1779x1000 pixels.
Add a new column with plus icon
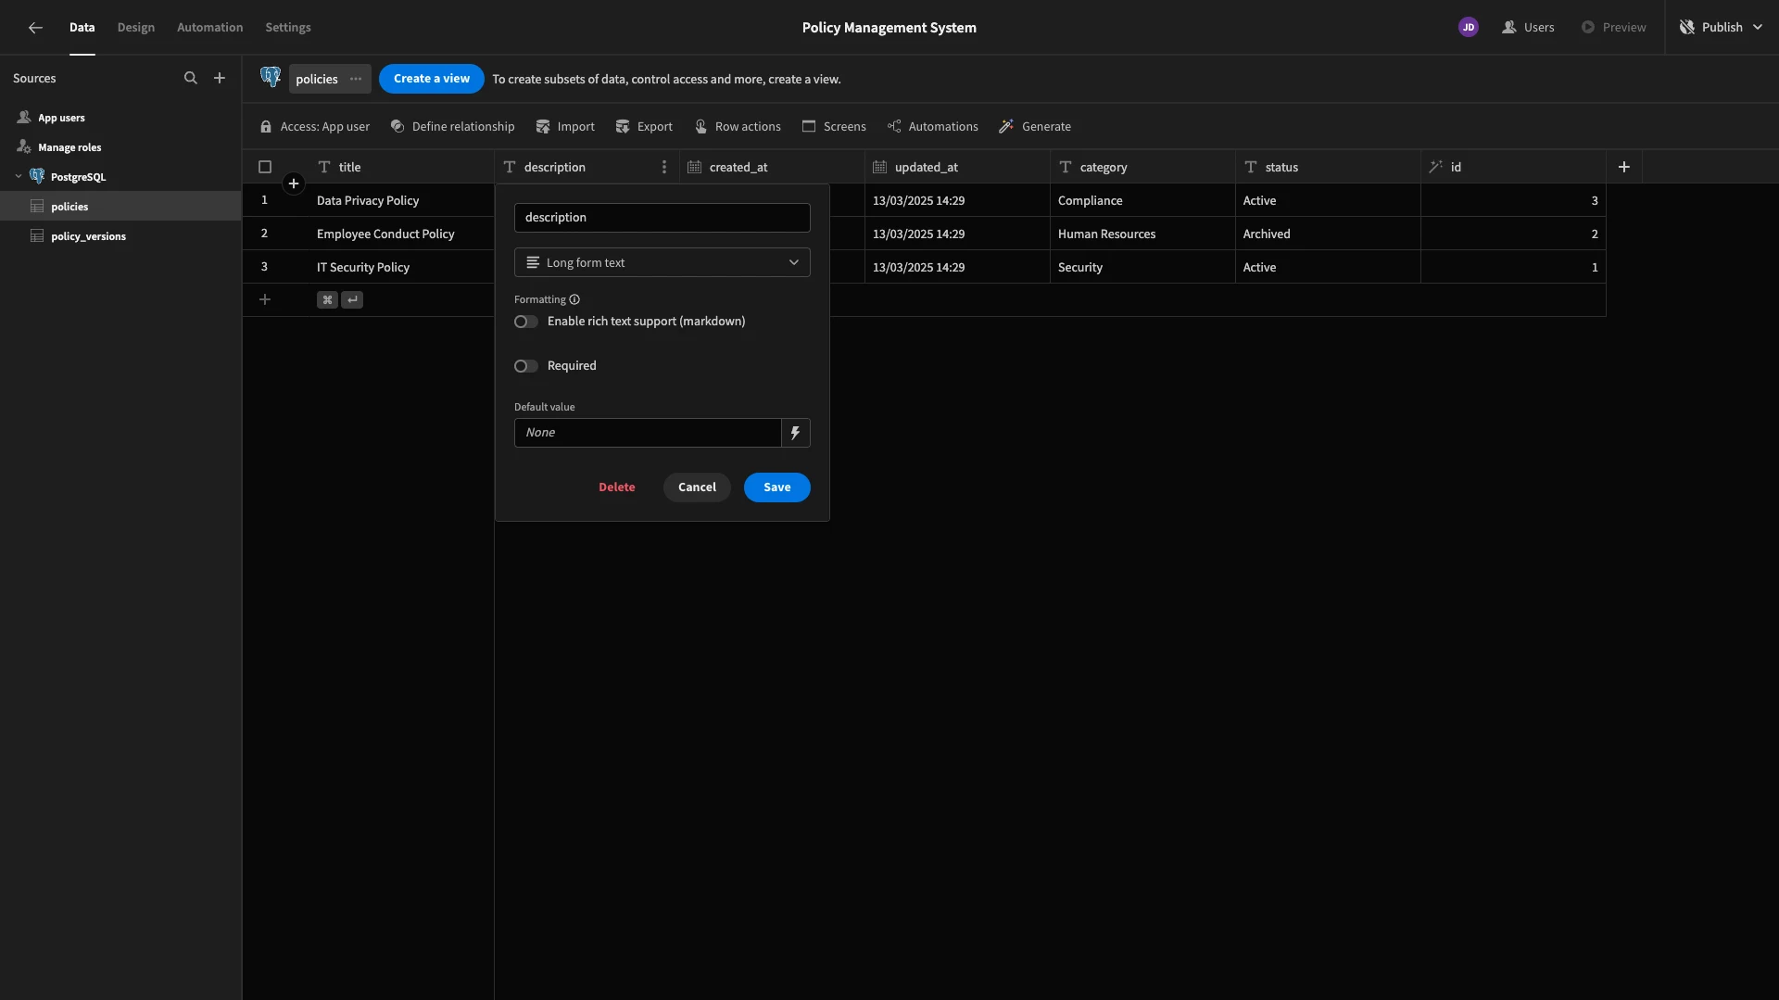1624,167
